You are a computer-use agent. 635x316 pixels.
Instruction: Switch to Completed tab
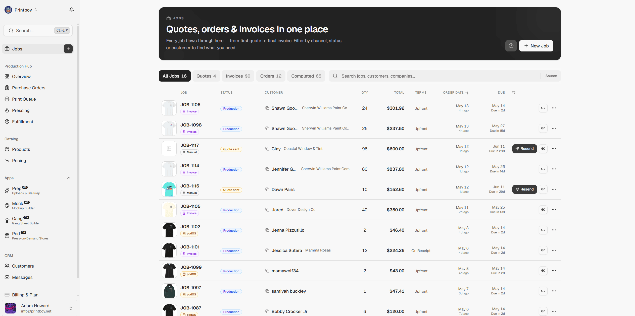pos(306,76)
